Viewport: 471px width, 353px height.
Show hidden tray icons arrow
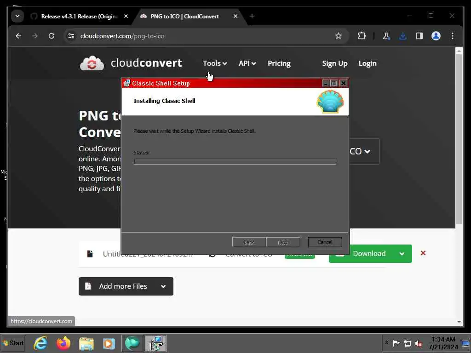click(386, 343)
